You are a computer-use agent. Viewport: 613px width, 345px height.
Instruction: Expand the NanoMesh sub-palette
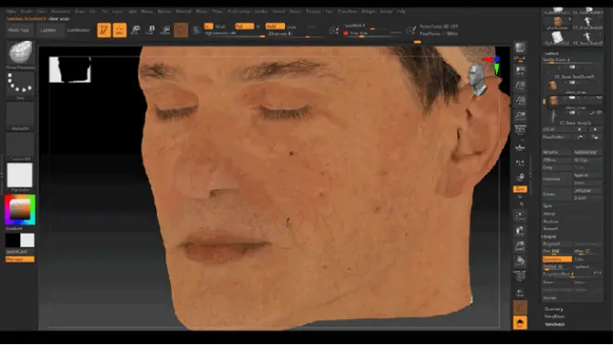tap(554, 325)
